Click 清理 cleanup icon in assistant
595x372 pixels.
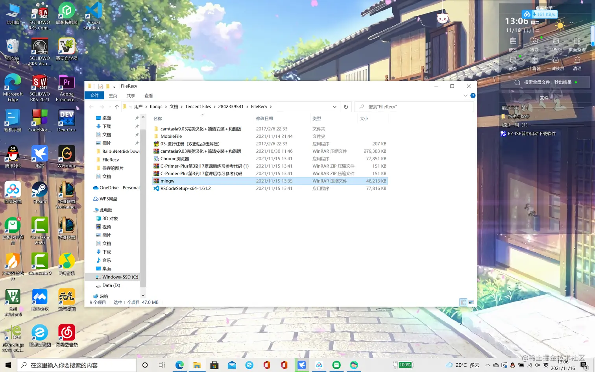tap(577, 63)
